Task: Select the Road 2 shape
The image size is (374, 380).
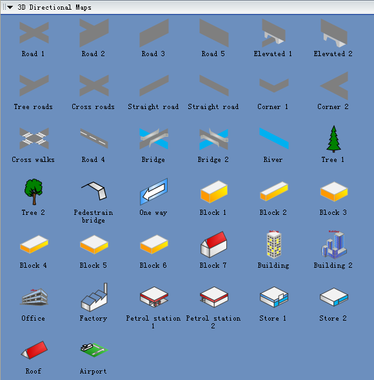Action: [94, 33]
